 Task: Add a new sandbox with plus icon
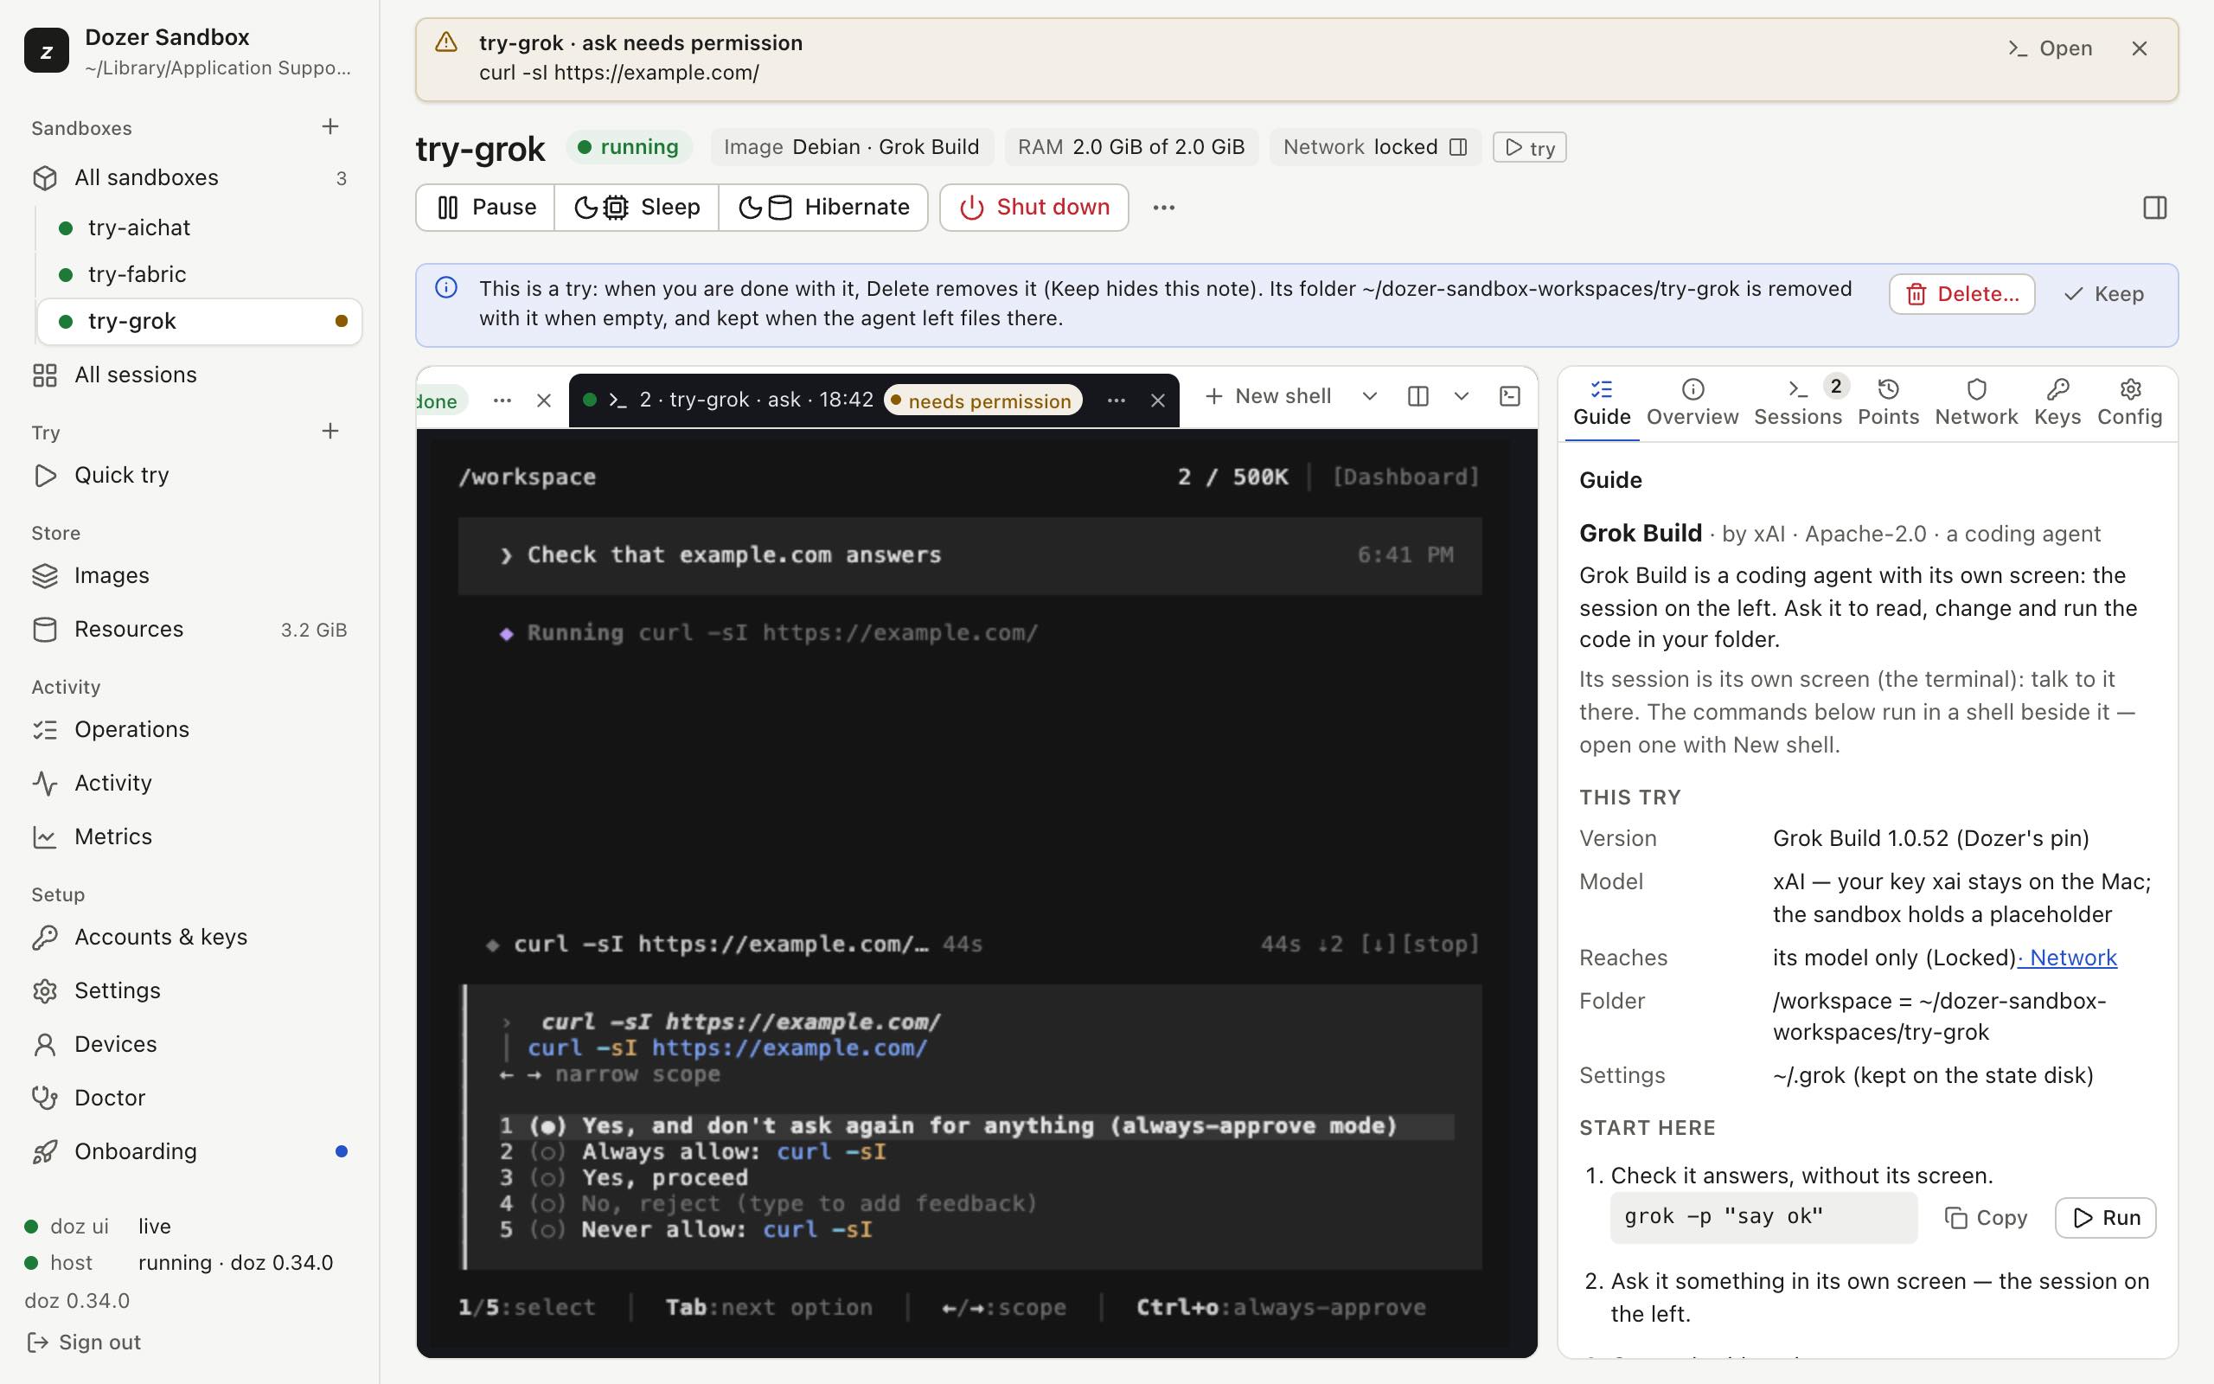point(330,126)
